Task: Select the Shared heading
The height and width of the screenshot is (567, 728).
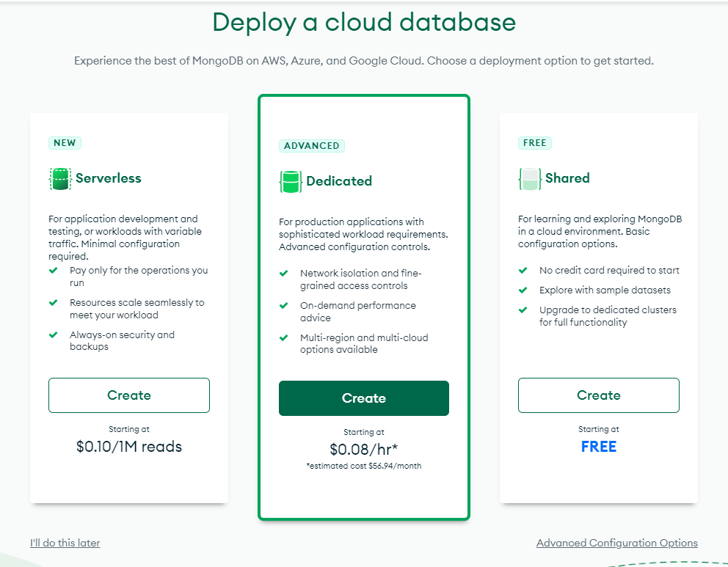Action: click(567, 178)
